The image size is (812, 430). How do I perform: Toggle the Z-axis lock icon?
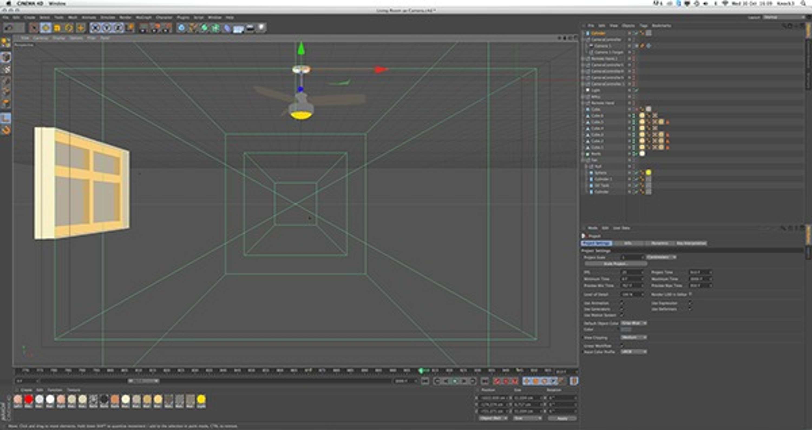click(x=118, y=28)
